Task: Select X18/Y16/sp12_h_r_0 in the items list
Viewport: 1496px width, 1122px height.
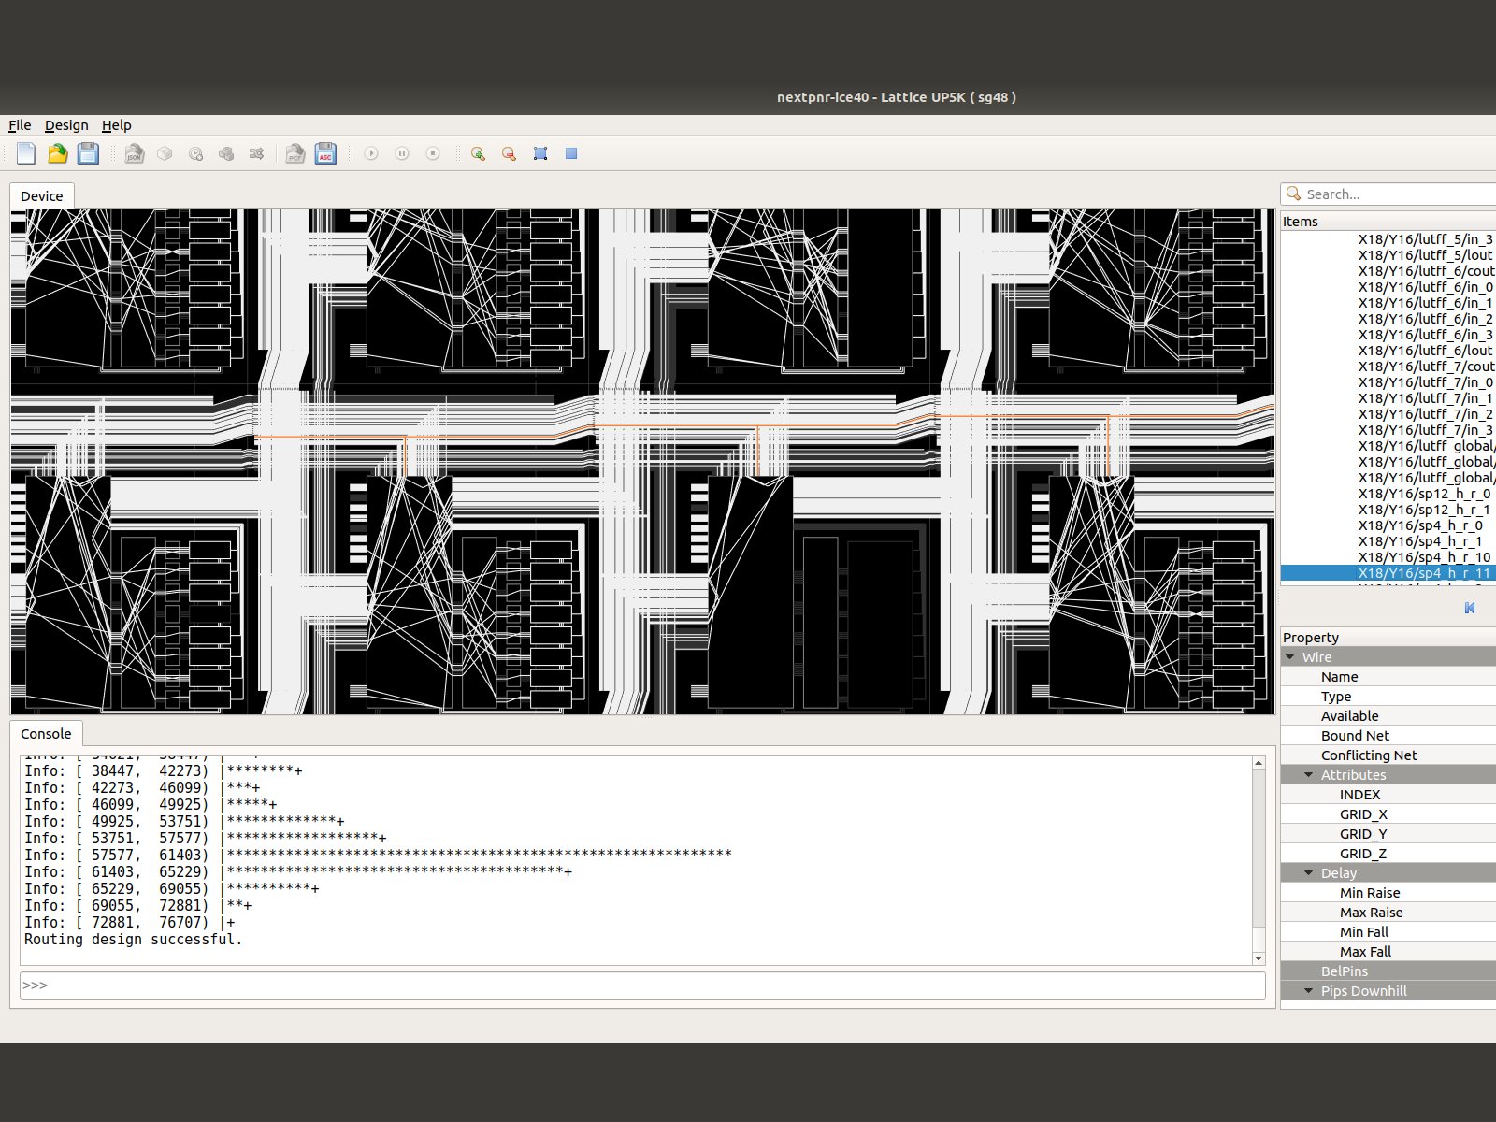Action: click(x=1424, y=494)
